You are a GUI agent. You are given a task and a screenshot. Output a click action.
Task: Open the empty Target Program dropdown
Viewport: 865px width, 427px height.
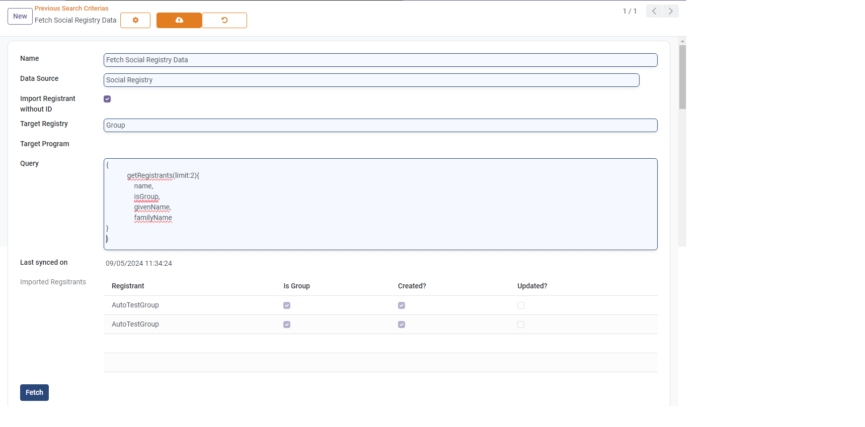click(380, 144)
